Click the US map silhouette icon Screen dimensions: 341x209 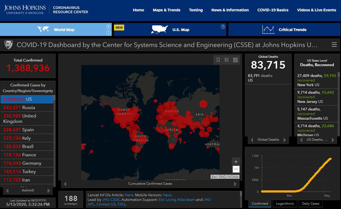click(160, 29)
